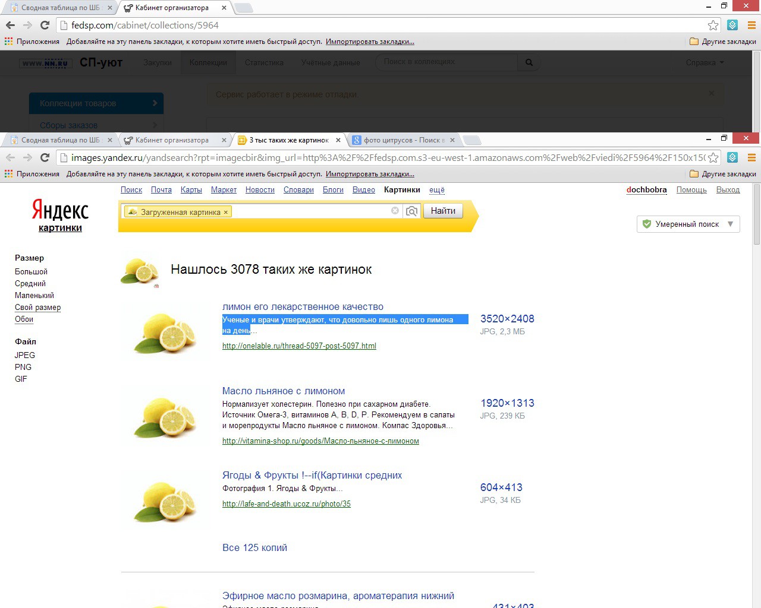Open Масло льняное с лимоном result

284,391
